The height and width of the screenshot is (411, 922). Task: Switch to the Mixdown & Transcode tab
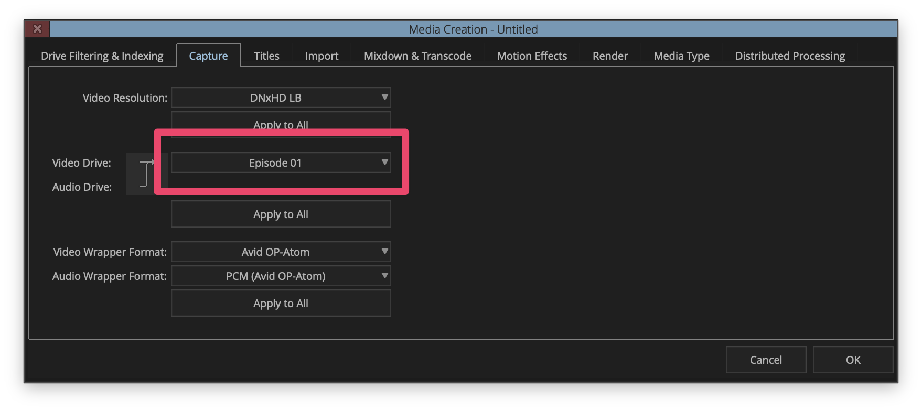417,56
